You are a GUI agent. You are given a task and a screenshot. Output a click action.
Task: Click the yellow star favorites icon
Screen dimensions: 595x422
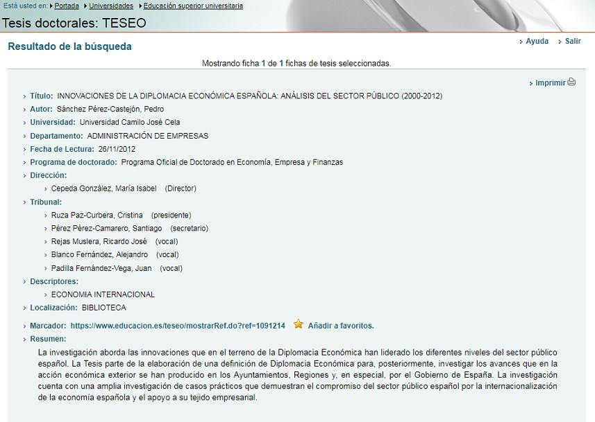[299, 324]
